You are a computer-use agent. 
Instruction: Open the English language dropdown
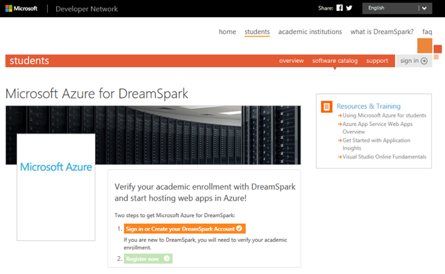click(x=397, y=8)
